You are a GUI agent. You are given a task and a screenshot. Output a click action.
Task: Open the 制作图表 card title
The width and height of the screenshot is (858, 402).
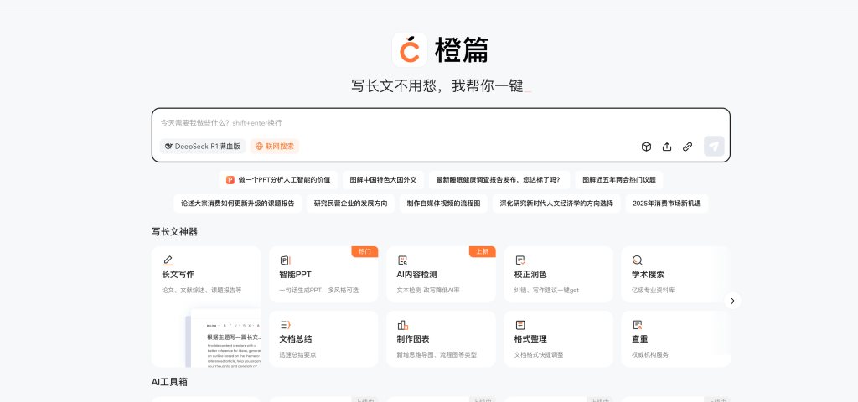tap(413, 339)
